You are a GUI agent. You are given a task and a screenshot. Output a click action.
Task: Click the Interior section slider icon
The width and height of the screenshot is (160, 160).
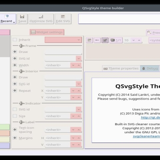21,71
